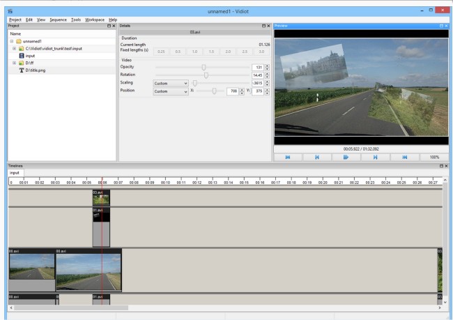The height and width of the screenshot is (320, 453).
Task: Close the Project panel
Action: tap(114, 26)
